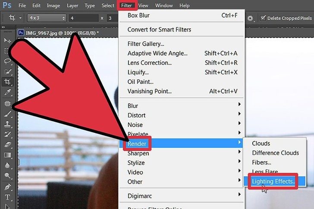Expand the Blur submenu
This screenshot has height=209, width=314.
pos(181,106)
